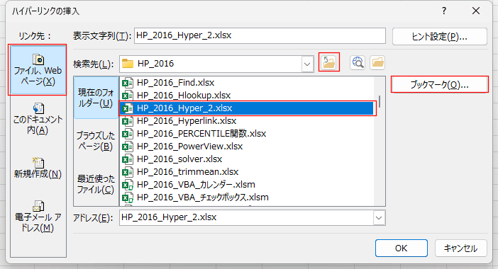Select HP_2016_Hyperlink.xlsx in the file list

click(x=187, y=121)
